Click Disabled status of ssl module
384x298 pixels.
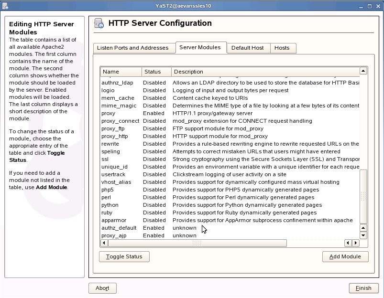click(154, 160)
